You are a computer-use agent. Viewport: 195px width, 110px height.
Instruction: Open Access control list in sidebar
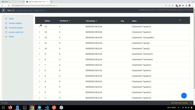pos(16,32)
